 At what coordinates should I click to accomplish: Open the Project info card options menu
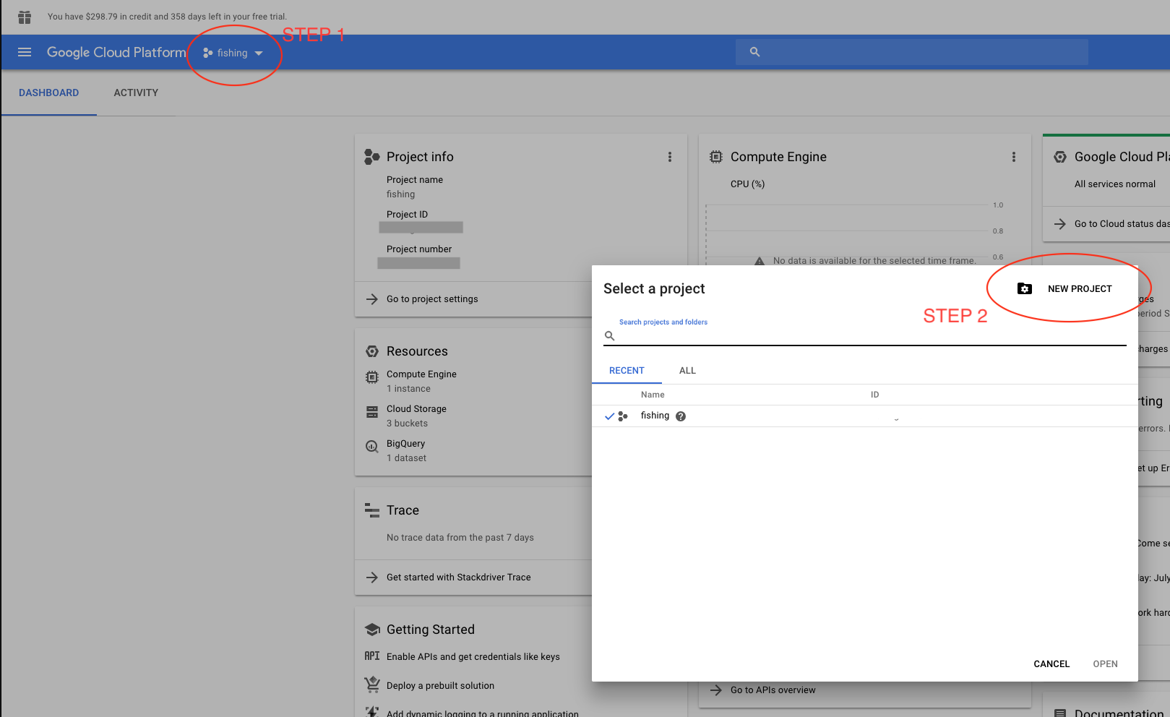(x=670, y=157)
